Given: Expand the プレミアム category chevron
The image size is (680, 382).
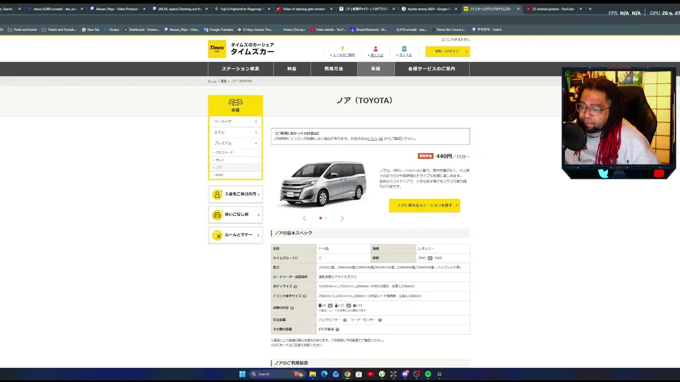Looking at the screenshot, I should 256,143.
